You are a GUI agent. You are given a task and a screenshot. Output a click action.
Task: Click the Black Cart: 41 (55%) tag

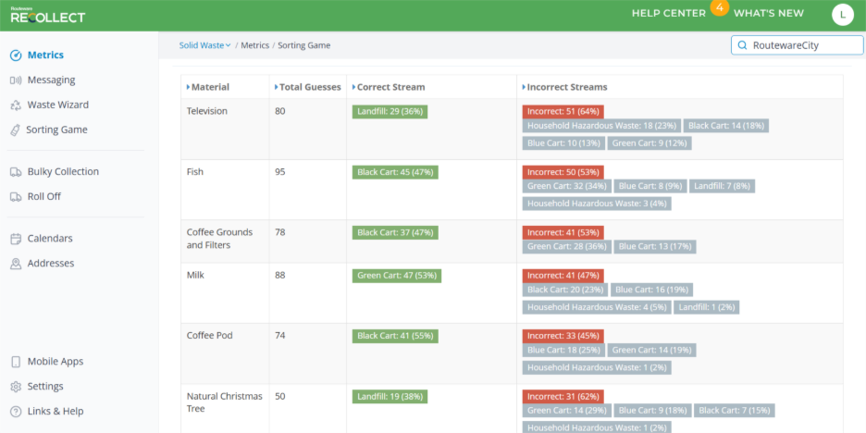[395, 336]
